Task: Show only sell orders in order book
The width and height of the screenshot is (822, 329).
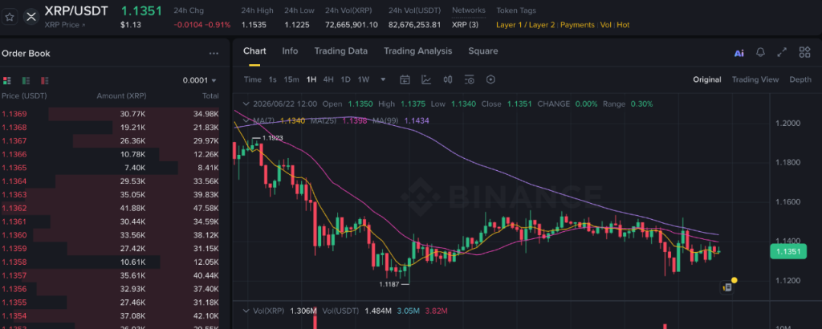Action: 45,81
